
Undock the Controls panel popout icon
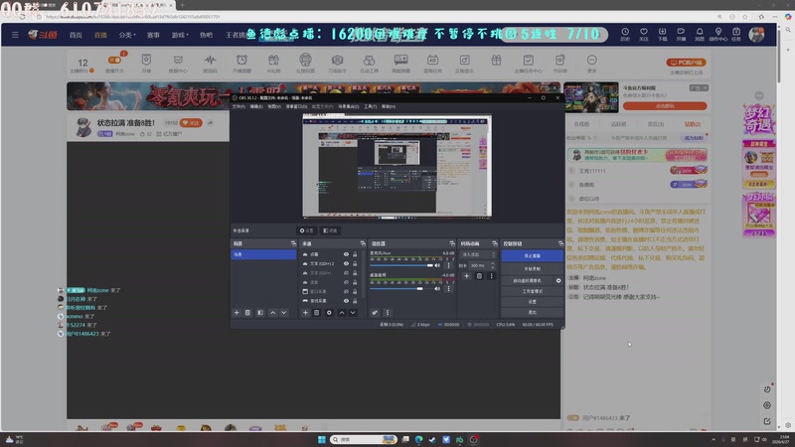(560, 243)
